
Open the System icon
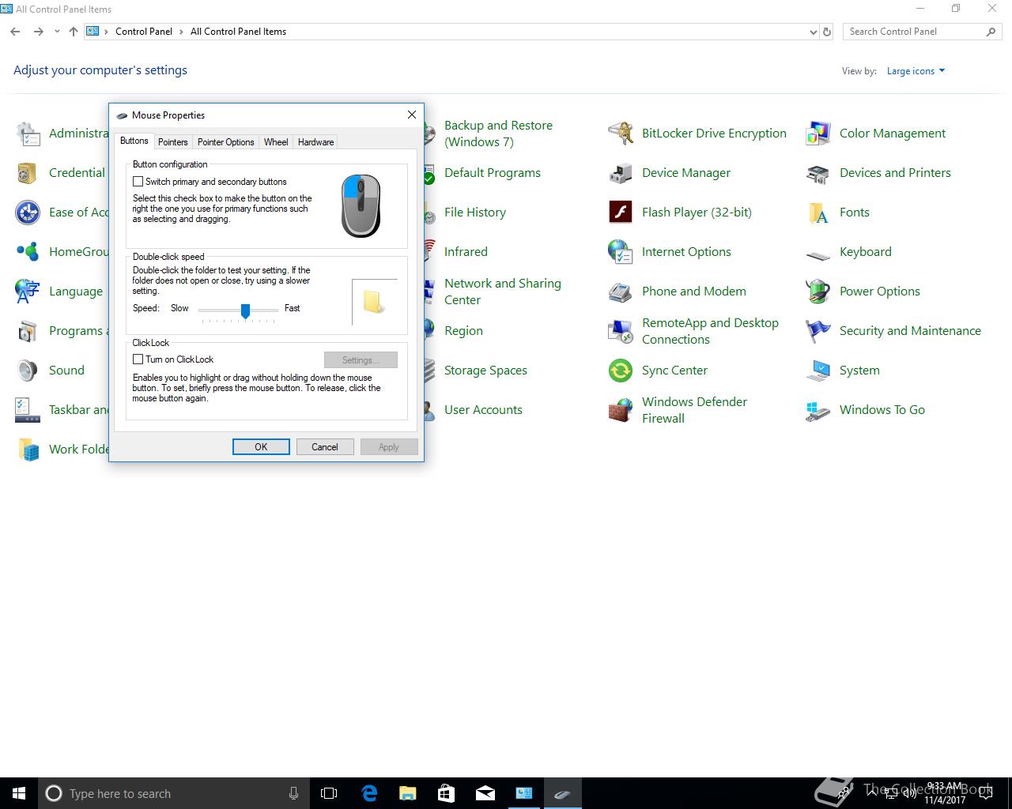[818, 371]
